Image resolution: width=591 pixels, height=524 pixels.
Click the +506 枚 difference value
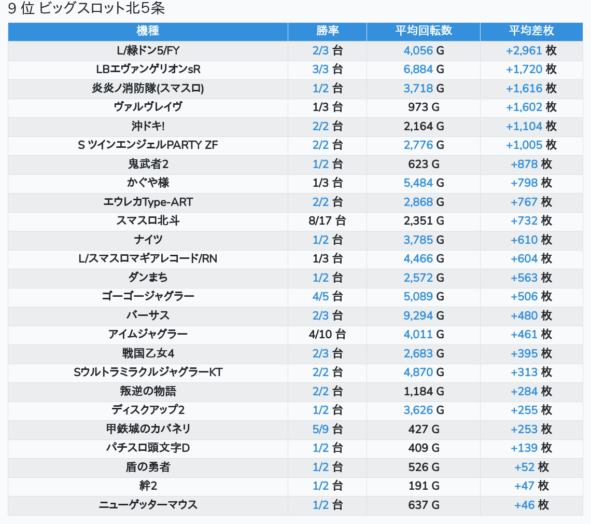click(x=531, y=297)
